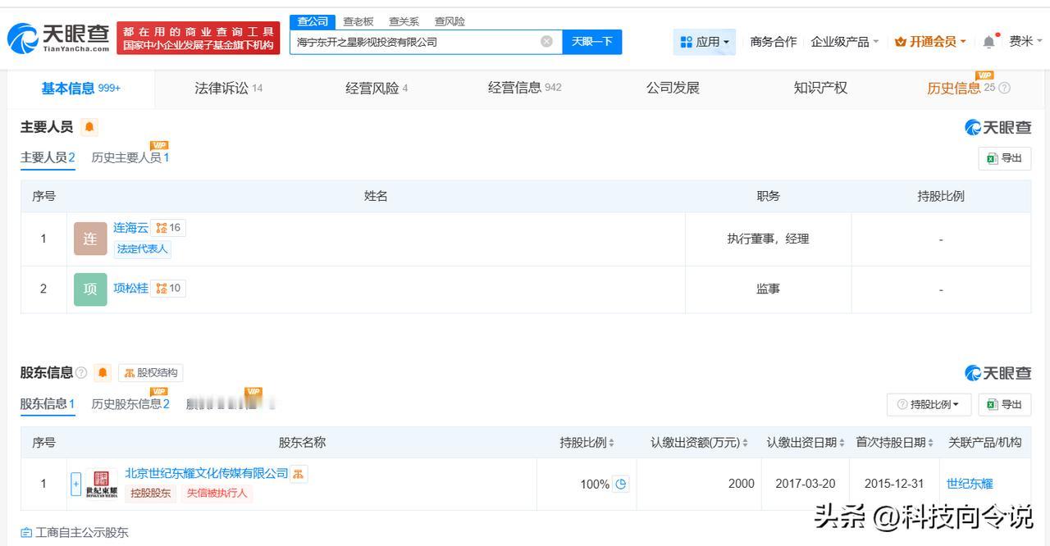This screenshot has height=546, width=1050.
Task: Open the 费米 user account menu
Action: point(1025,42)
